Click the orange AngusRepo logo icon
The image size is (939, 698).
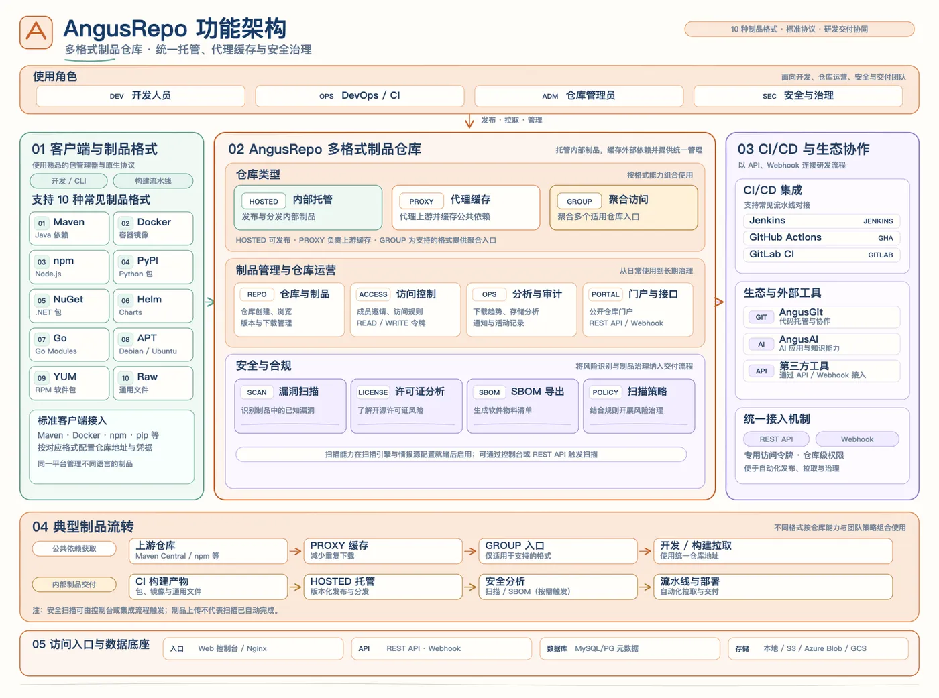coord(36,32)
